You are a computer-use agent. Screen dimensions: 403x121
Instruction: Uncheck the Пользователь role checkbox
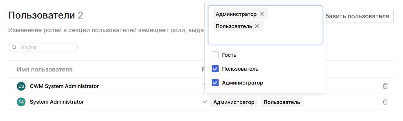215,69
